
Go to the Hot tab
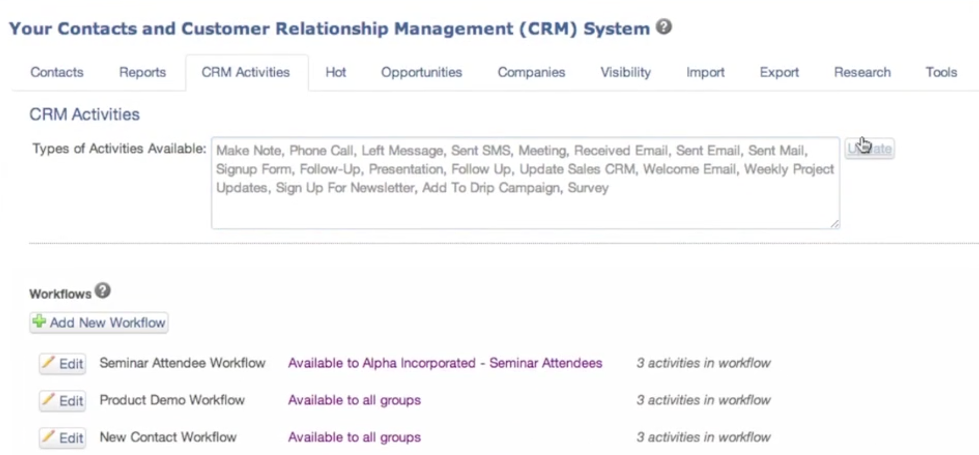pyautogui.click(x=336, y=72)
